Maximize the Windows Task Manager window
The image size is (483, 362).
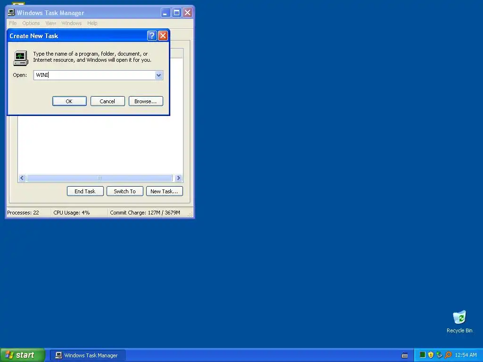pos(176,13)
